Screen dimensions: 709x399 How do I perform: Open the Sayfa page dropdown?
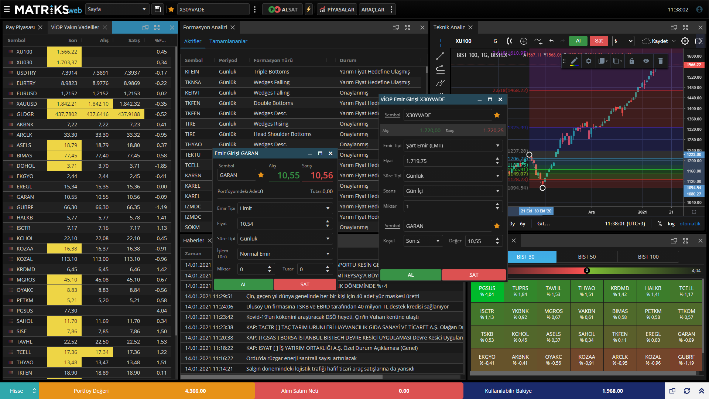117,9
